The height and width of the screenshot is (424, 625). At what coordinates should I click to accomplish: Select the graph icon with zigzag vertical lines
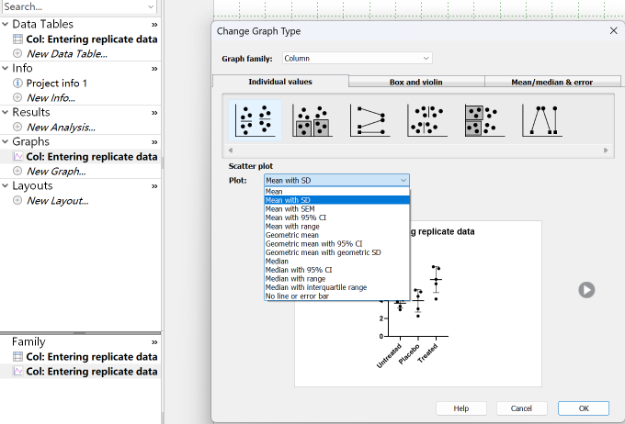[542, 120]
